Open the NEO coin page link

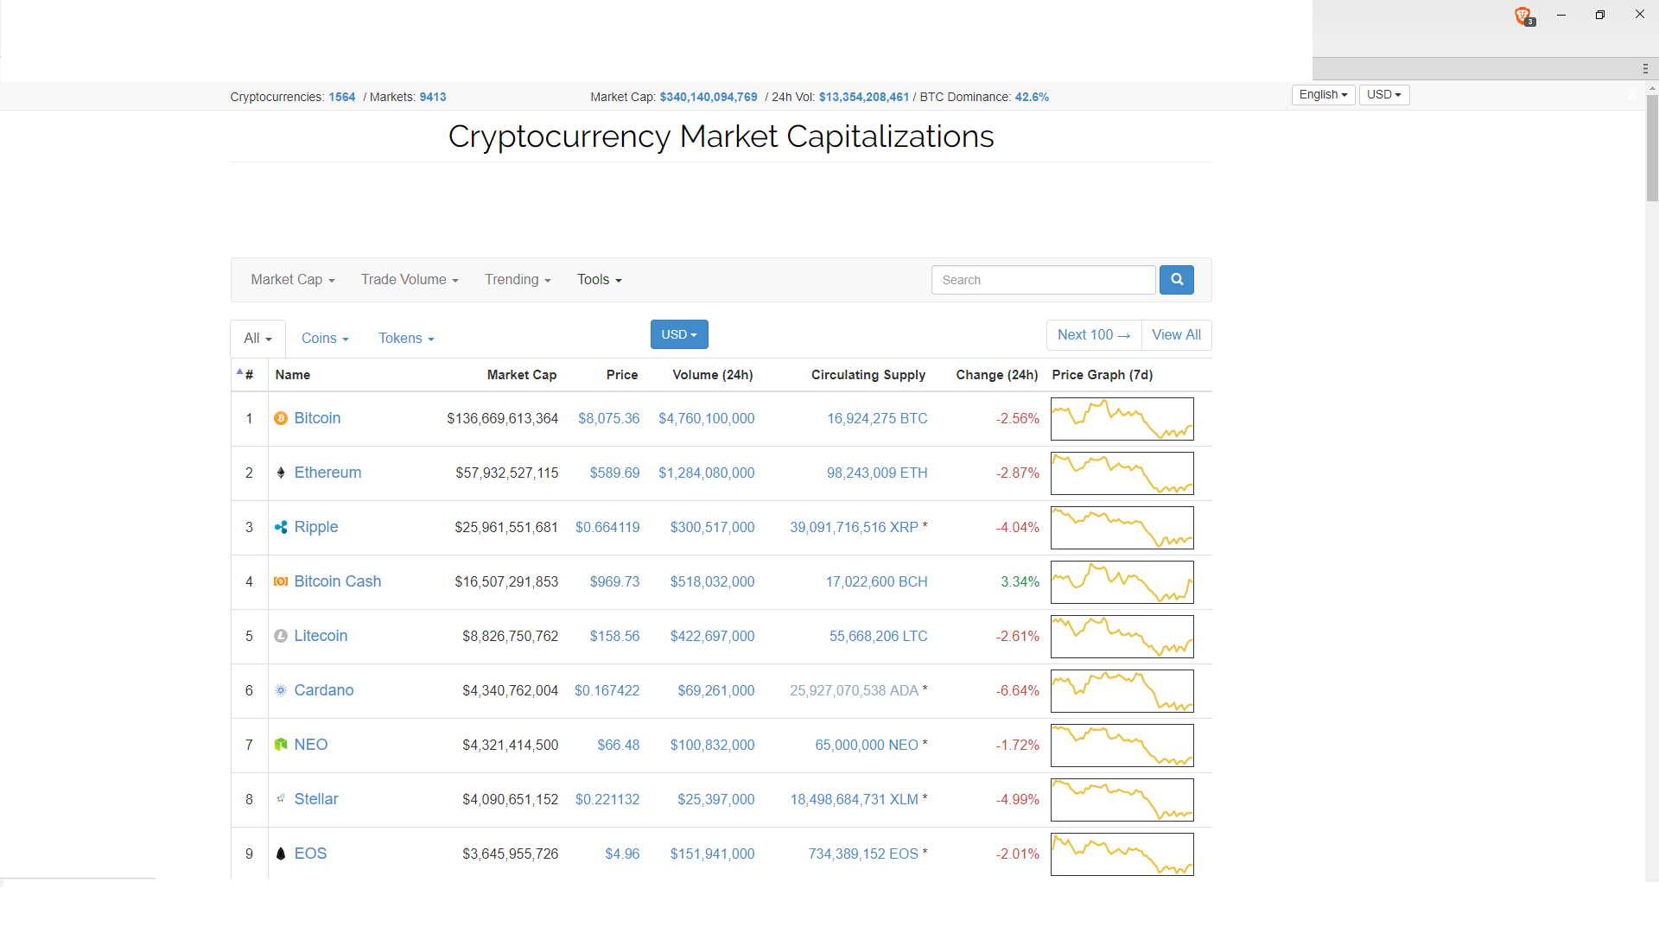[311, 745]
